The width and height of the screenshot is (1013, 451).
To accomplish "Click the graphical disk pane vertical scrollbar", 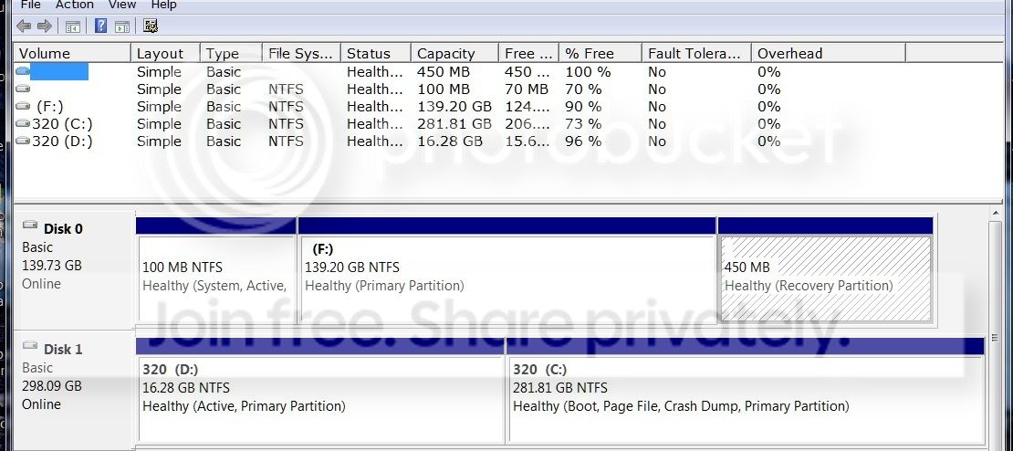I will (x=997, y=330).
